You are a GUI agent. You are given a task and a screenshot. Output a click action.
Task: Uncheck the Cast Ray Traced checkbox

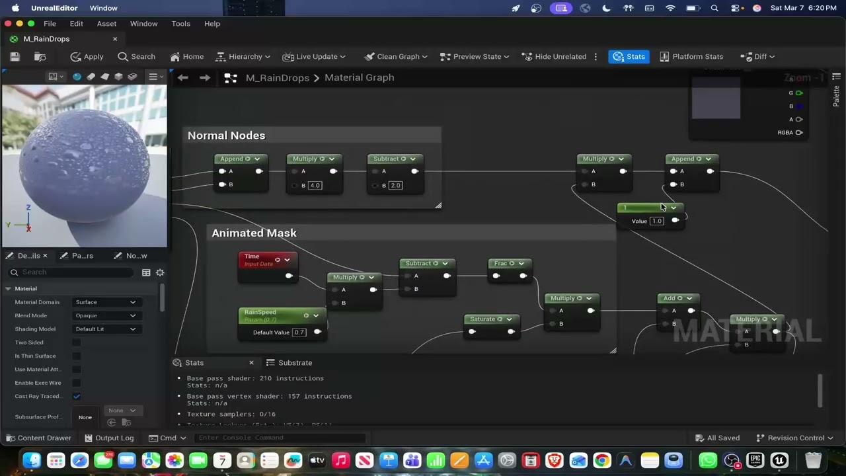click(77, 396)
